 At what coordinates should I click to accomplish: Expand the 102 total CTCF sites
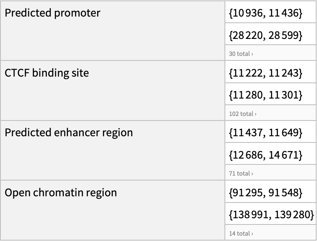click(x=242, y=113)
